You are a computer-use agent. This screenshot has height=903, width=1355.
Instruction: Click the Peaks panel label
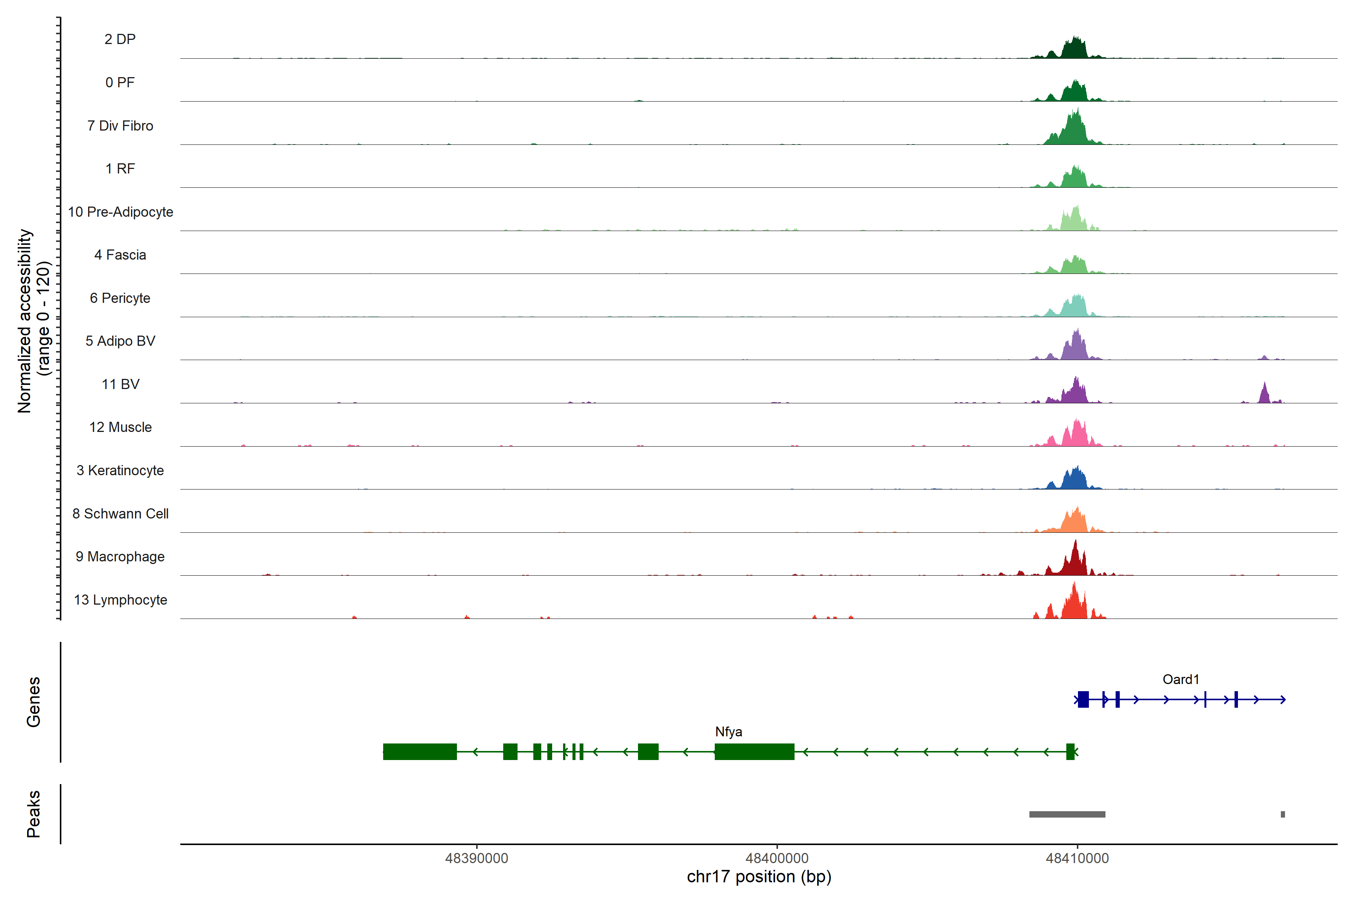[x=33, y=814]
